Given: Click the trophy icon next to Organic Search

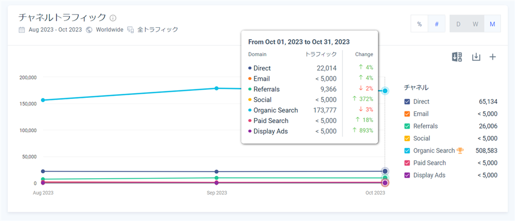Looking at the screenshot, I should tap(460, 150).
